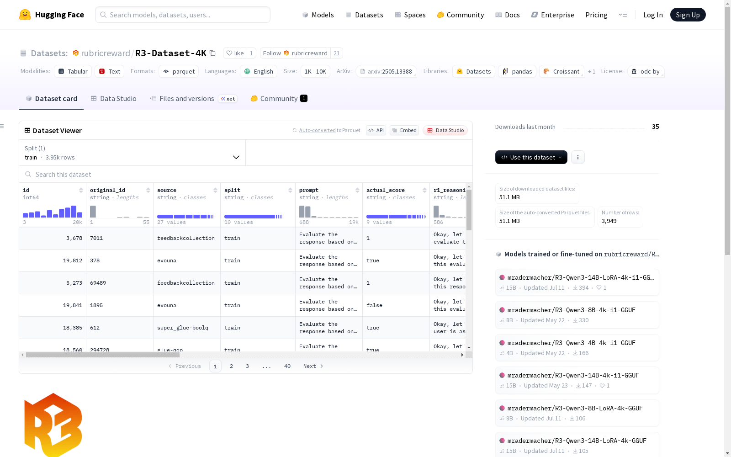The height and width of the screenshot is (457, 731).
Task: Select the Datasets library tag
Action: pos(474,71)
